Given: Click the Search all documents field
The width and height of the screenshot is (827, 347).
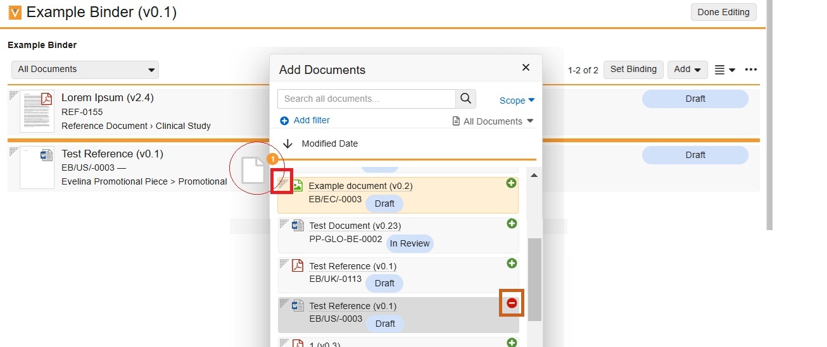Looking at the screenshot, I should pyautogui.click(x=366, y=99).
